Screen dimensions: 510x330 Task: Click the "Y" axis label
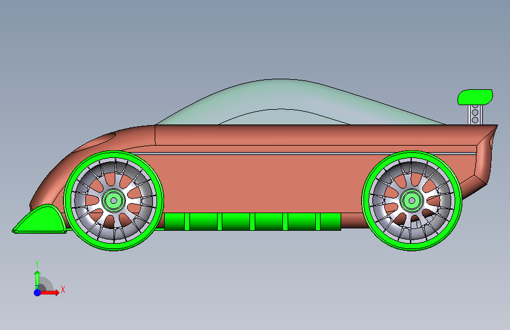pyautogui.click(x=37, y=264)
